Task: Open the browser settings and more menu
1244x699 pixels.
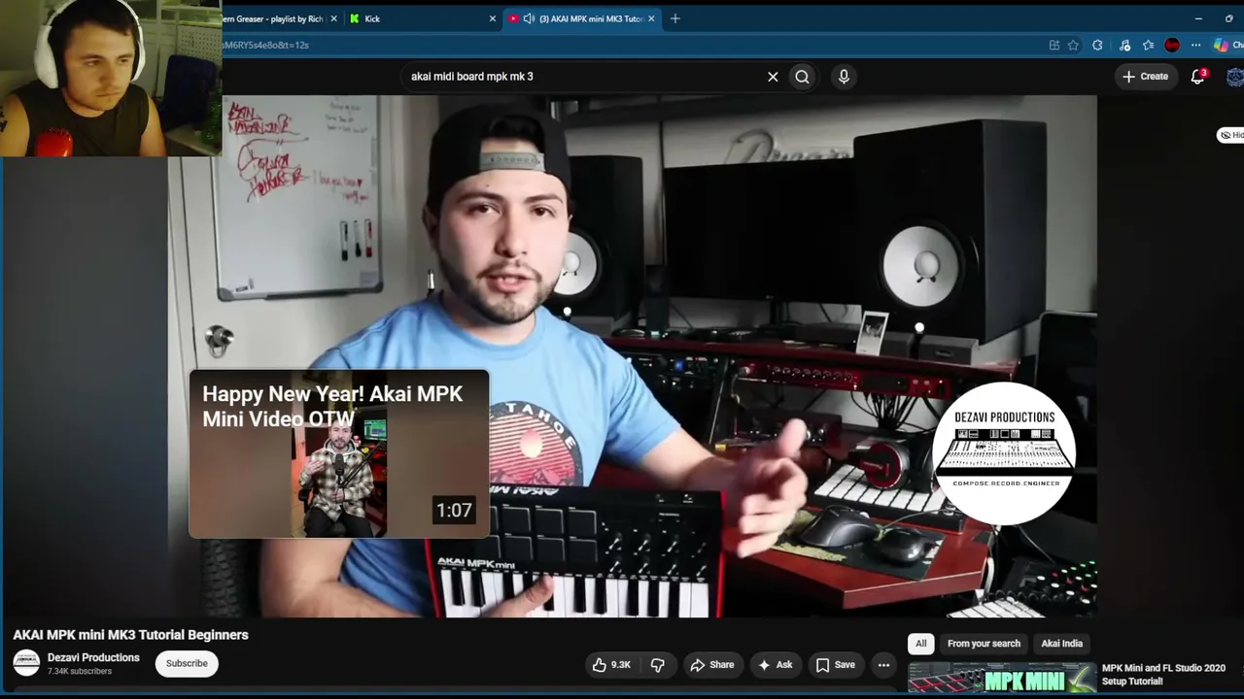Action: pos(1196,45)
